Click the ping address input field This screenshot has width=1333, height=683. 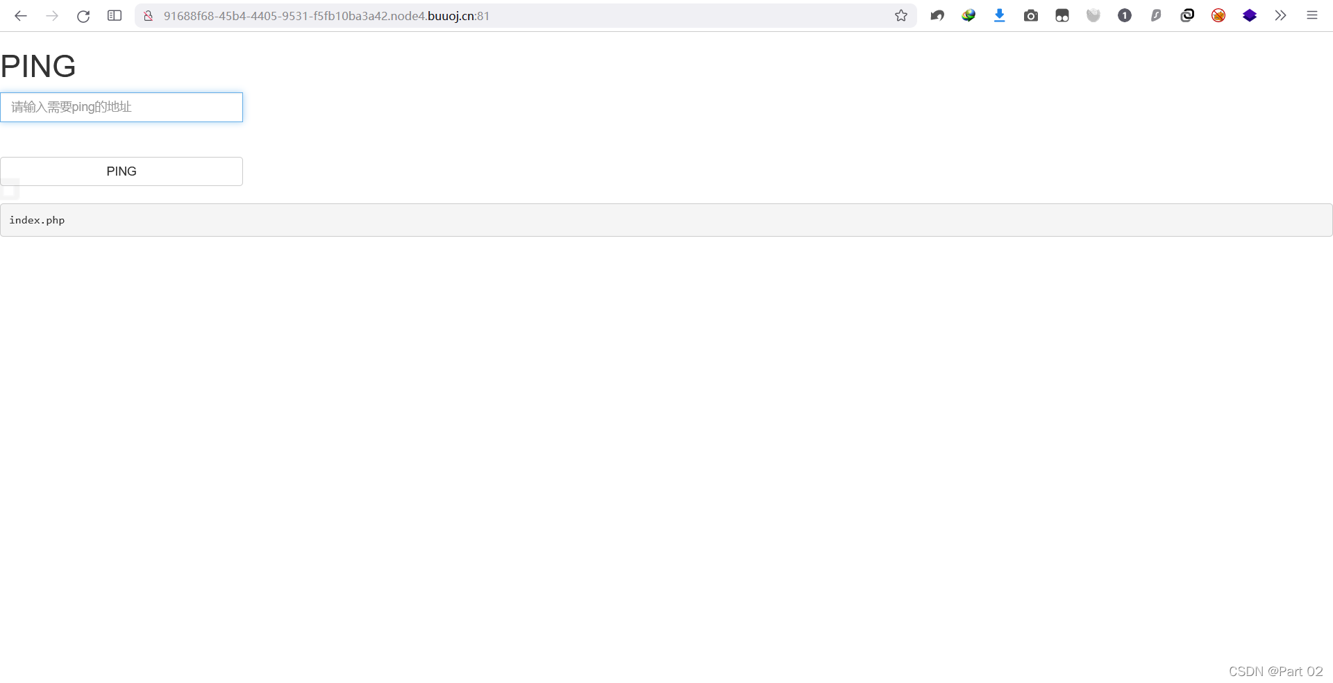(121, 107)
